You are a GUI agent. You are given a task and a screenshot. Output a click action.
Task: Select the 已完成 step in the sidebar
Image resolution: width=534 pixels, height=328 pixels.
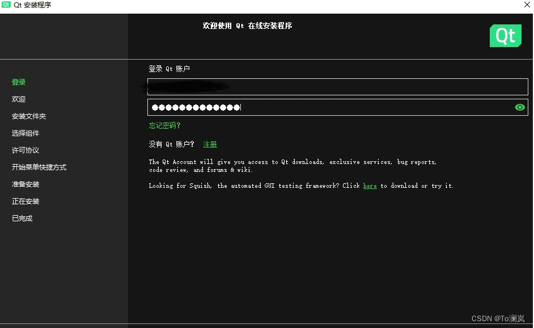22,218
